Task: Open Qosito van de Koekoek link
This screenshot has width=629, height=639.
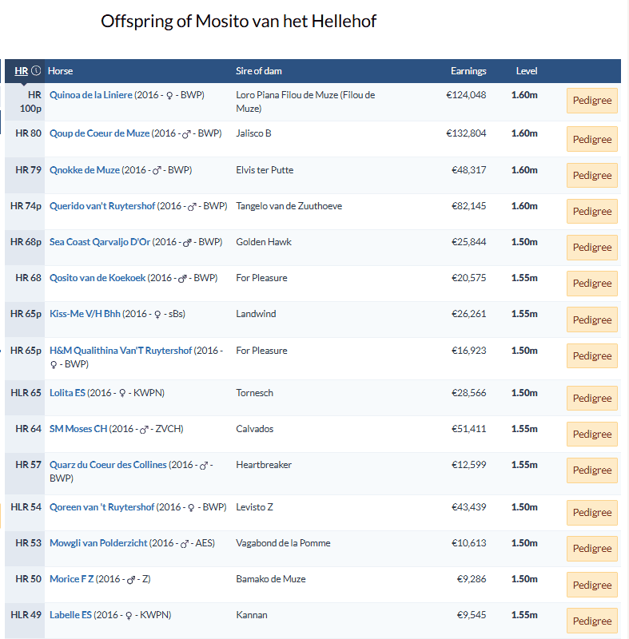Action: tap(98, 277)
